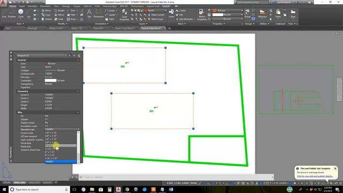This screenshot has width=343, height=193.
Task: Choose 1/4" = 1'-0" scale option
Action: tap(61, 132)
